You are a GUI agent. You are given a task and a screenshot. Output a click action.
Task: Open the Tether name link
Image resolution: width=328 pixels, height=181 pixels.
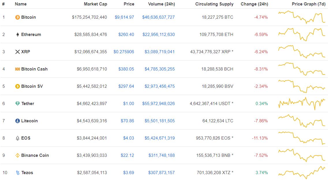click(x=28, y=104)
